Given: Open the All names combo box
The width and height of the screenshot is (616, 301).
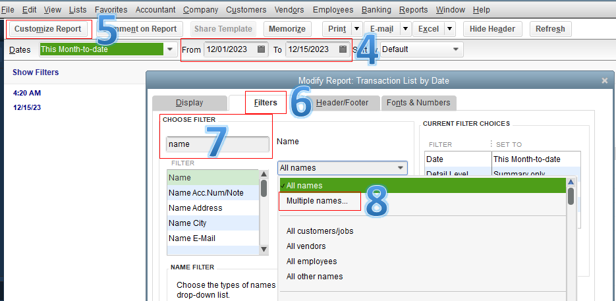Looking at the screenshot, I should [x=343, y=168].
